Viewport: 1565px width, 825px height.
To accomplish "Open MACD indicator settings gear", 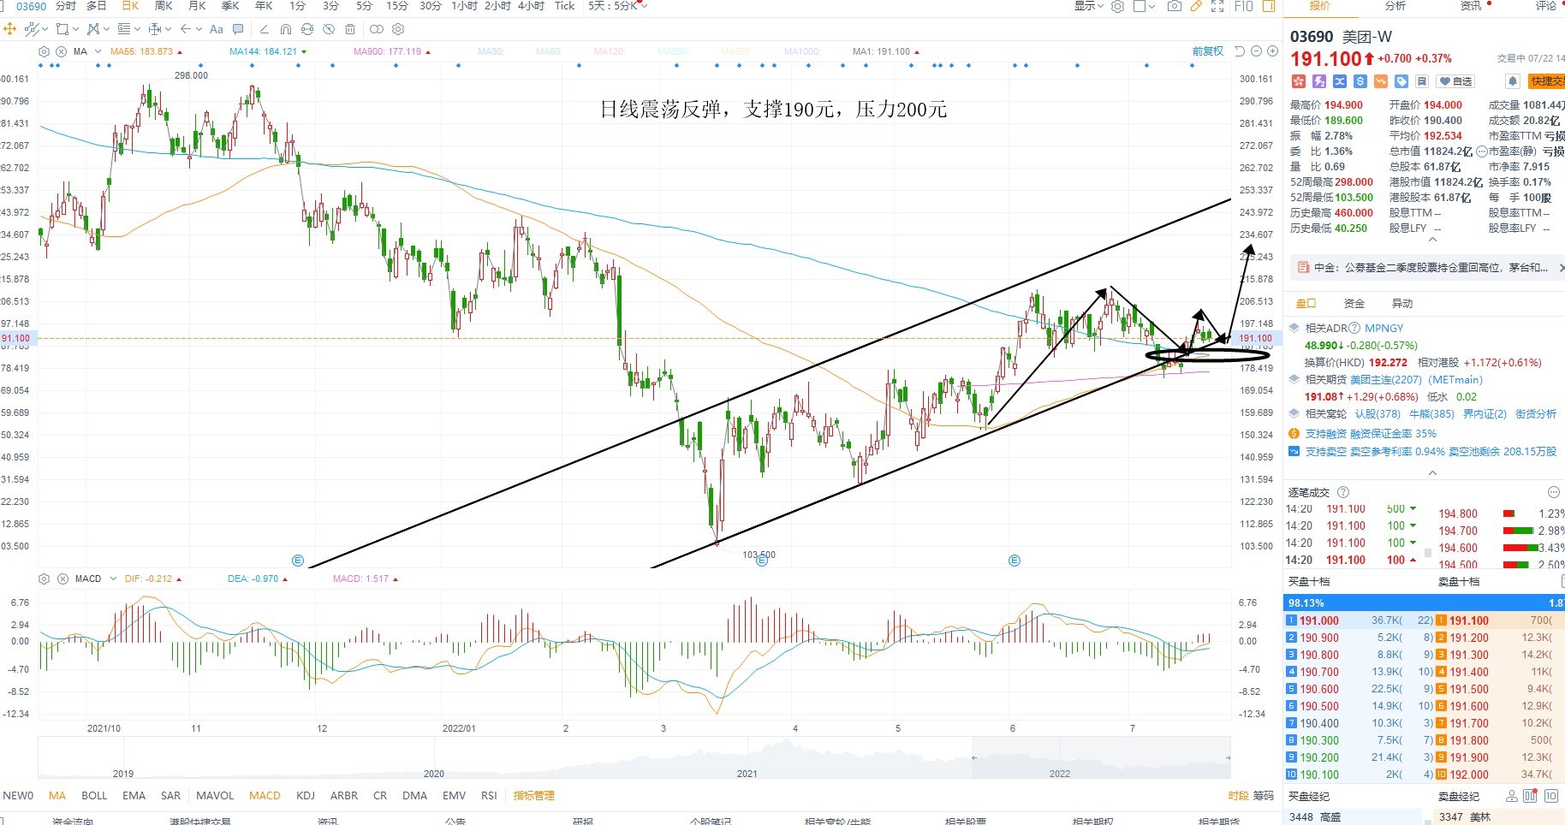I will (45, 579).
